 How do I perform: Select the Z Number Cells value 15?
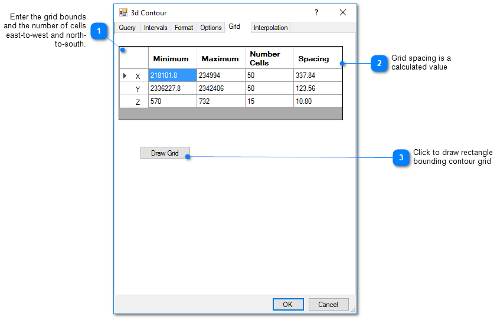coord(269,101)
